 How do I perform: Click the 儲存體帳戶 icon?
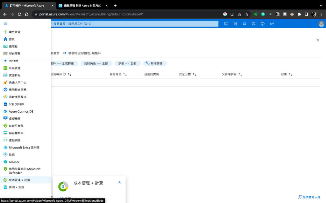(x=5, y=133)
